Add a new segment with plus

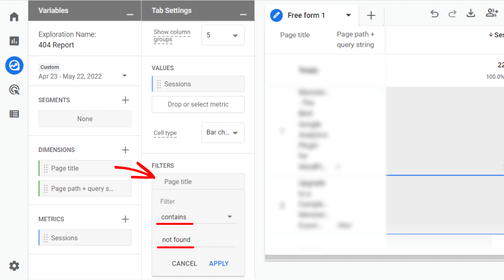pos(126,100)
